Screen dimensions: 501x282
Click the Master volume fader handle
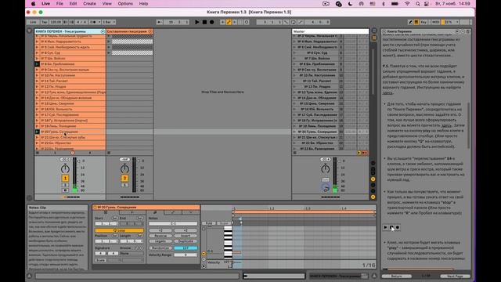click(x=339, y=161)
